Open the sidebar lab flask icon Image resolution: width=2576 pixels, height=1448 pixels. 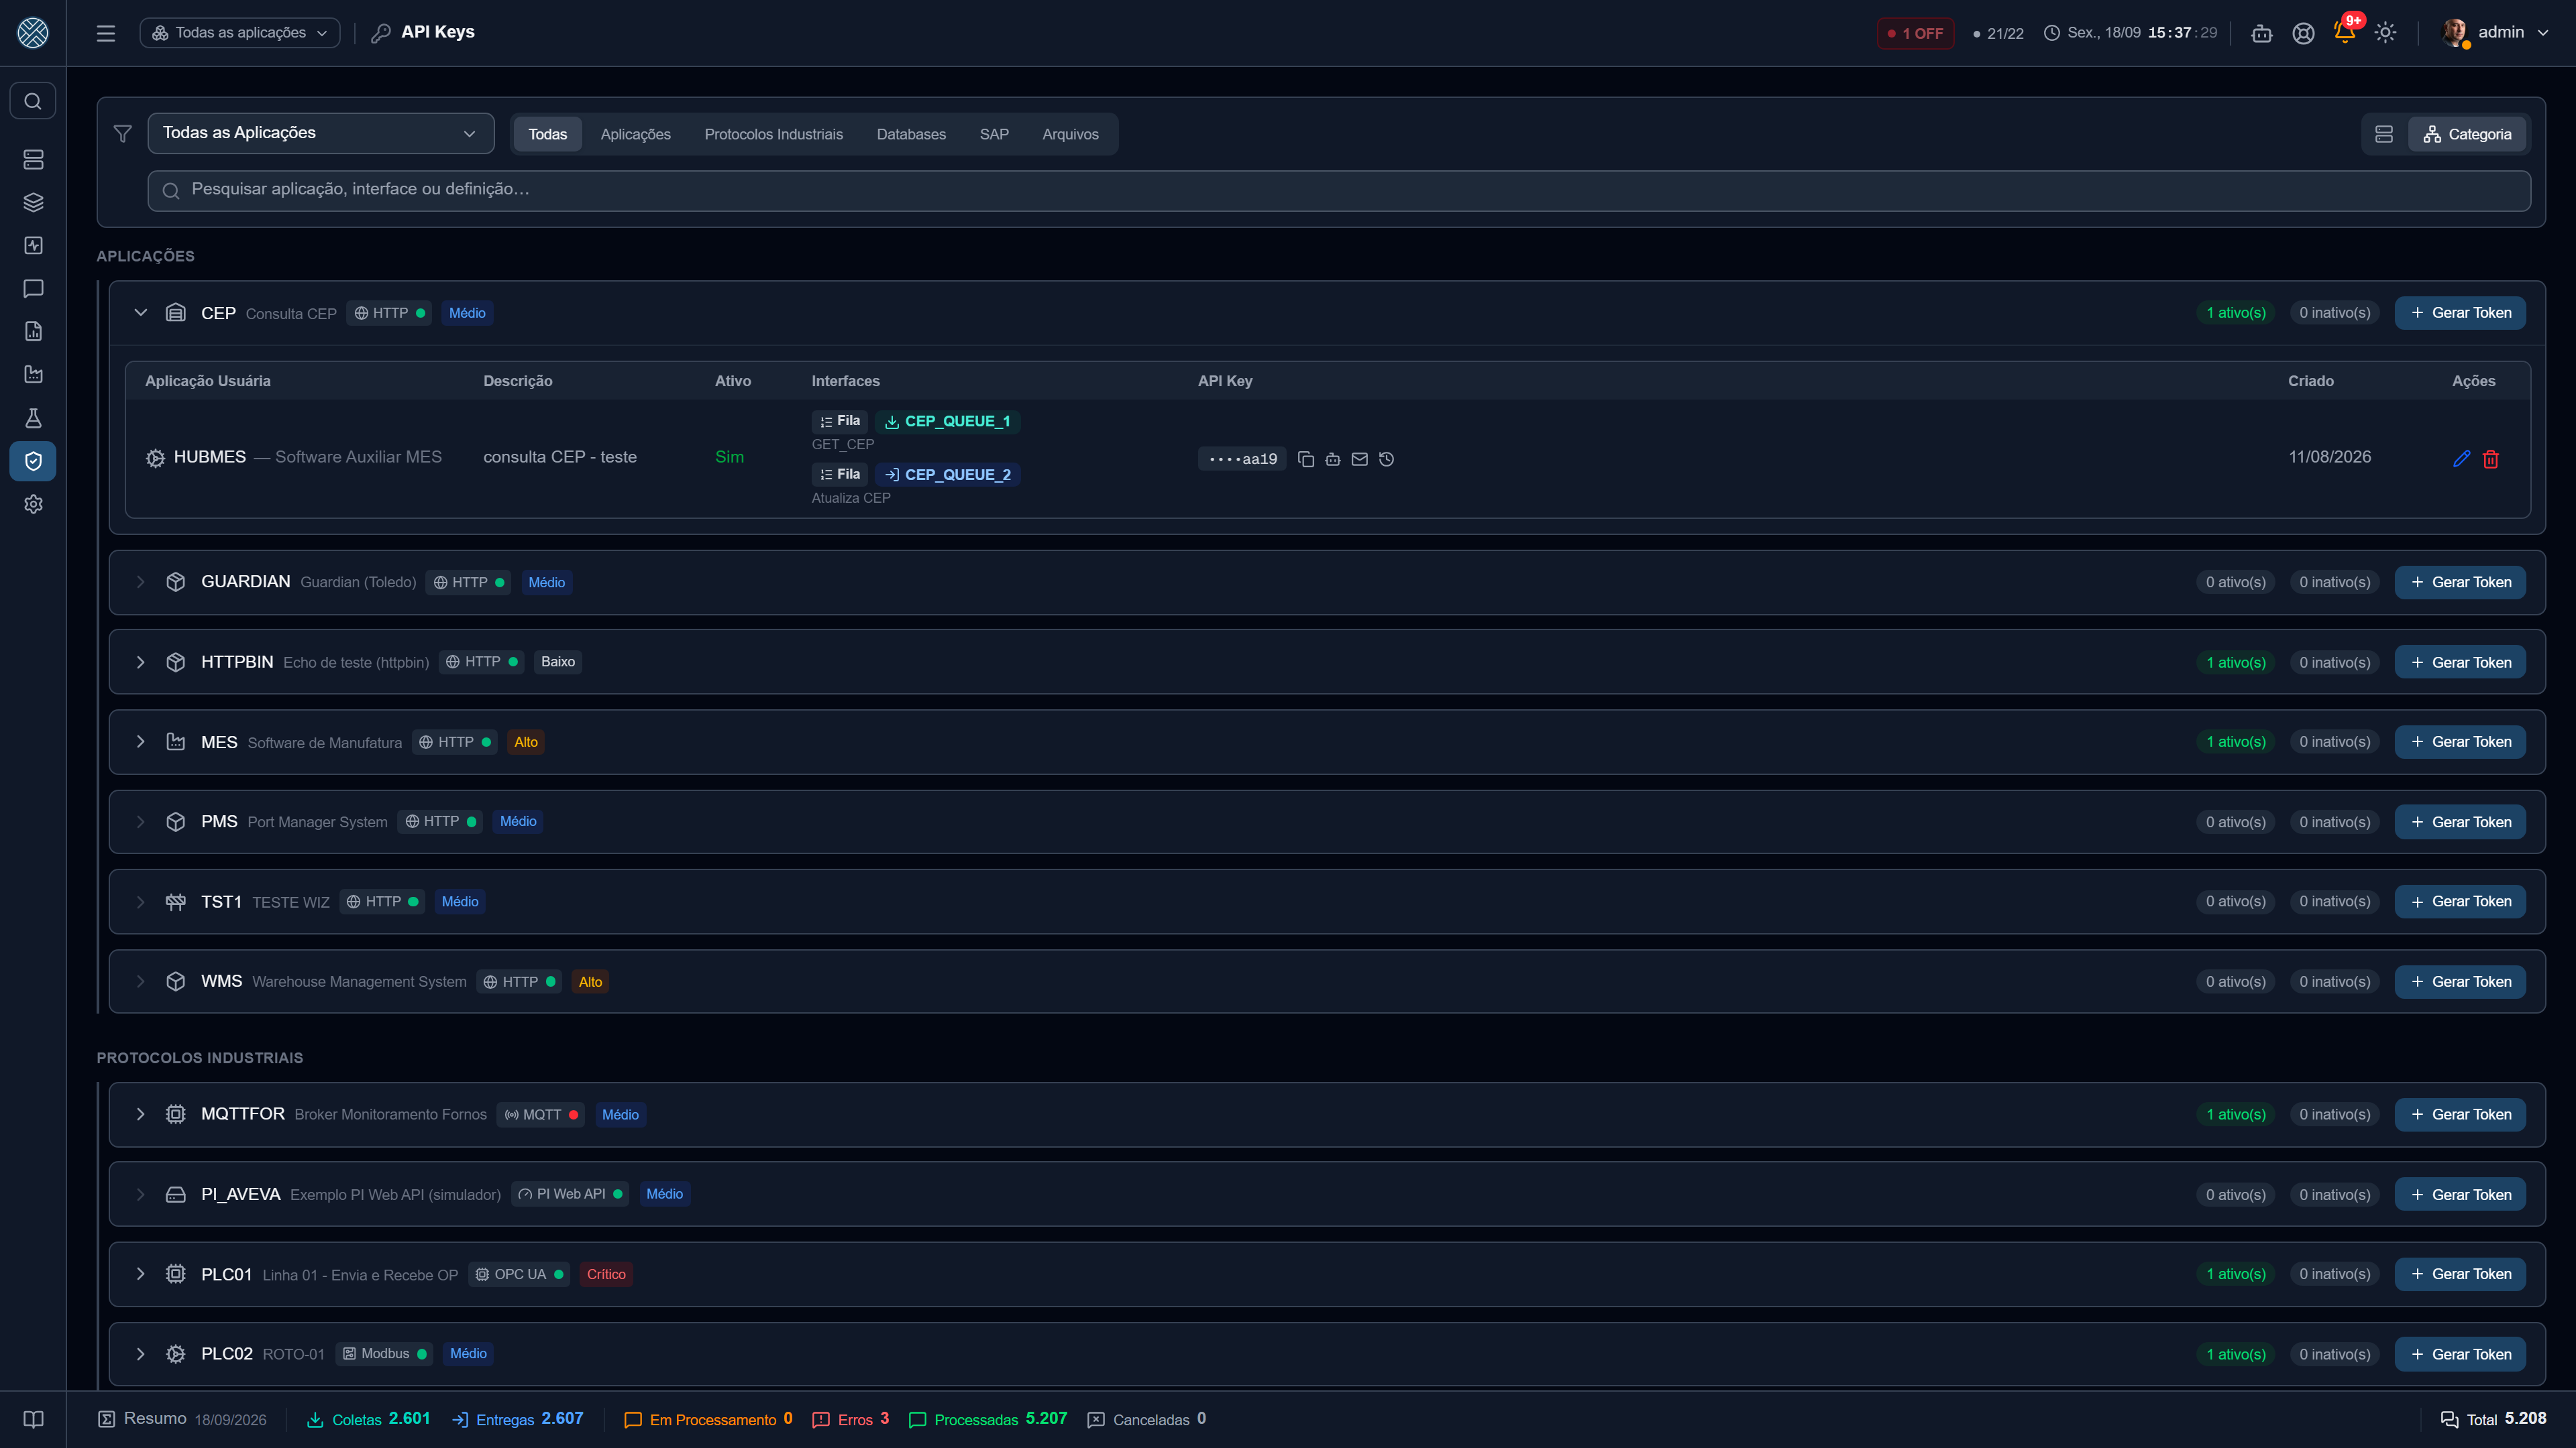click(x=33, y=418)
